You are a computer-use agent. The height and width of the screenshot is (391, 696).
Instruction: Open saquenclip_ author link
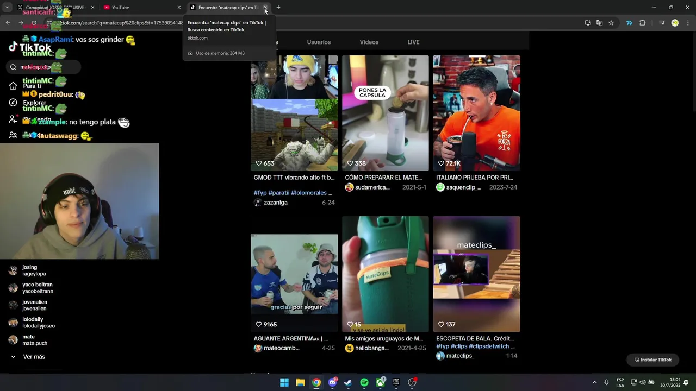pos(459,187)
